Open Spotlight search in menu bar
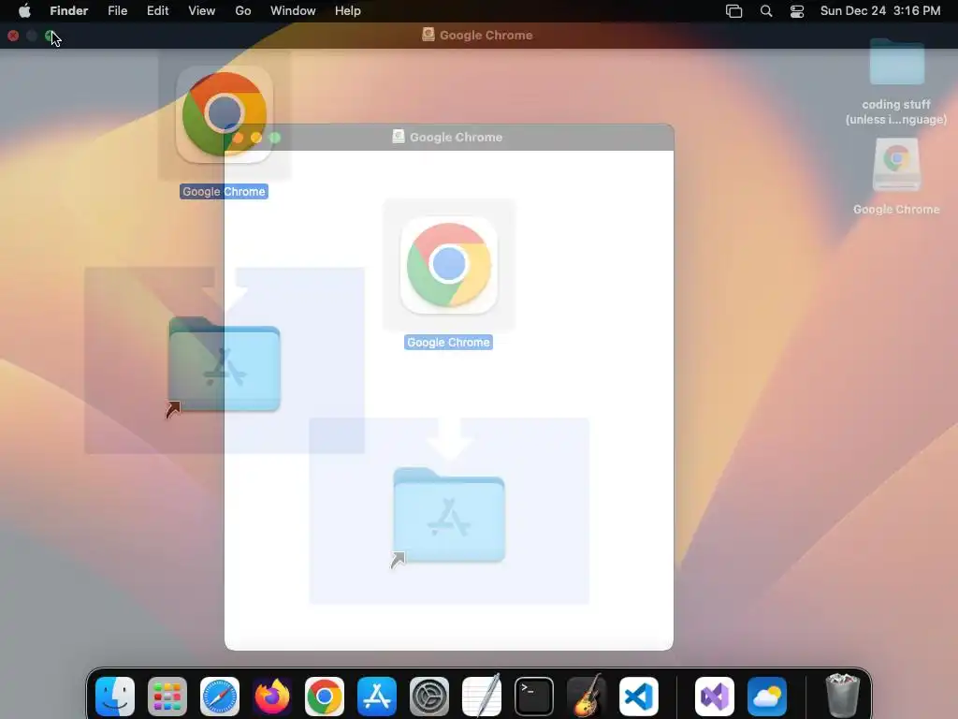Screen dimensions: 958x719 pyautogui.click(x=766, y=11)
